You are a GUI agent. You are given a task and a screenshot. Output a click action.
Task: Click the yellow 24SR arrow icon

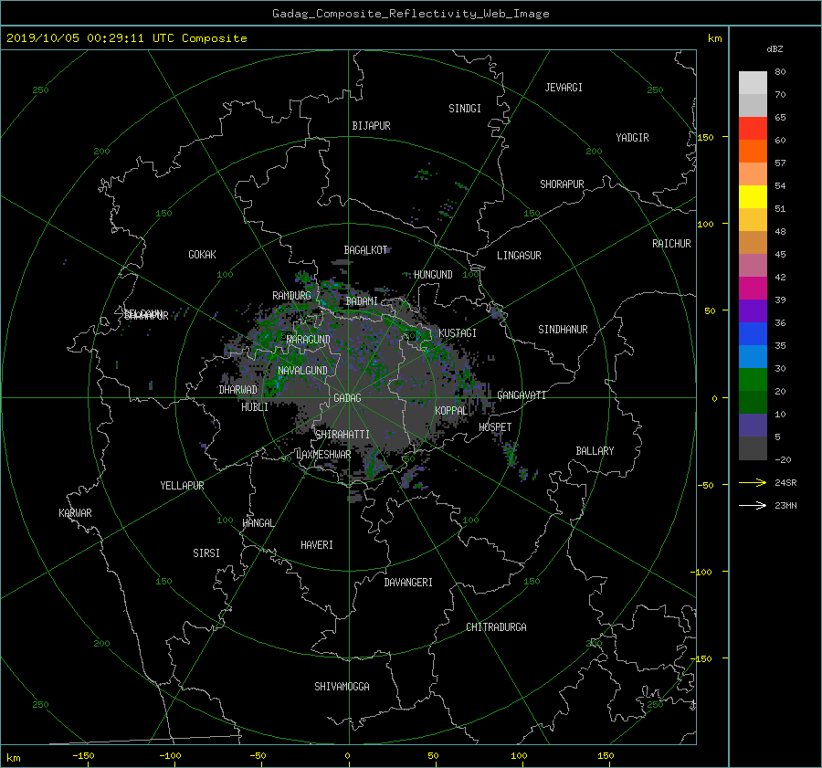[x=753, y=482]
